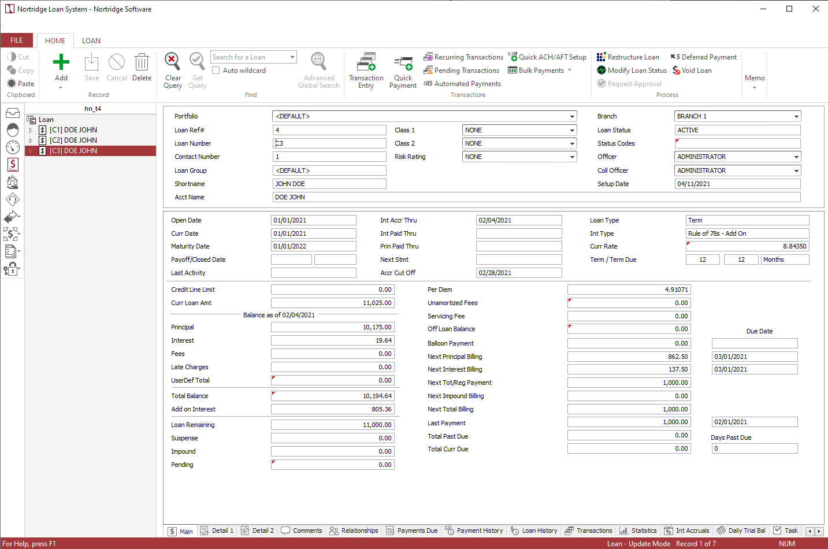Image resolution: width=828 pixels, height=549 pixels.
Task: Open the Loan History tab
Action: [534, 531]
